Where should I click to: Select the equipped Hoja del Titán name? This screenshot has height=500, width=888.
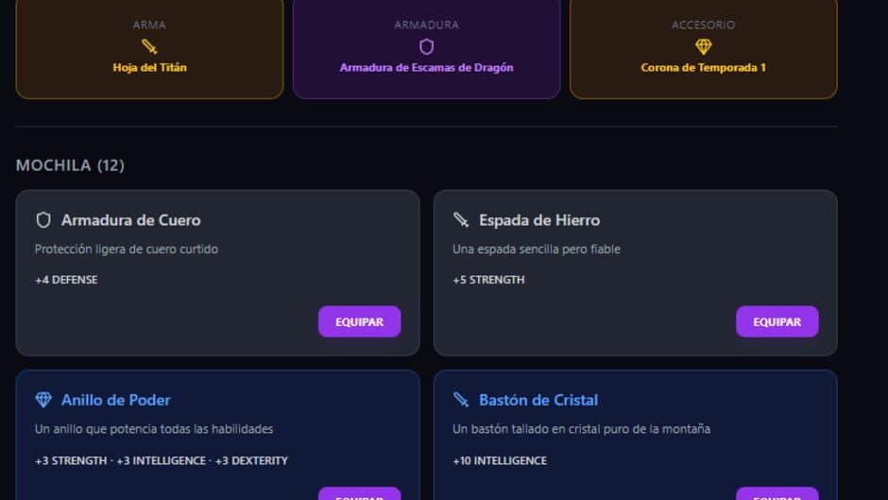coord(149,68)
